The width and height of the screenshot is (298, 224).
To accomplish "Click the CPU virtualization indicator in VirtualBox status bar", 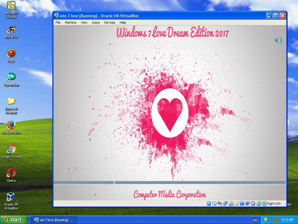I will pos(253,204).
